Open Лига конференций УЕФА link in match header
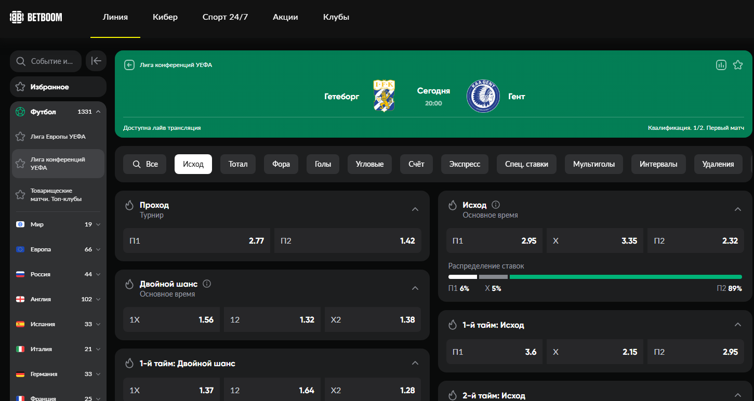 (176, 65)
